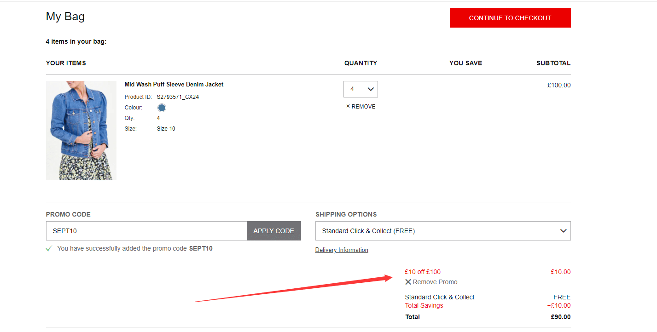
Task: Click the promo code success message
Action: coord(134,249)
